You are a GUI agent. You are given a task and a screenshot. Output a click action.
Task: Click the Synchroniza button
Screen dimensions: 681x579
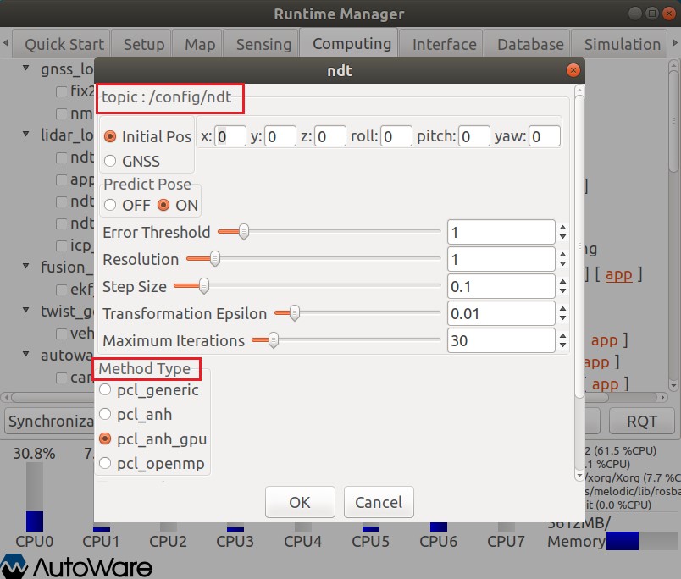(49, 421)
